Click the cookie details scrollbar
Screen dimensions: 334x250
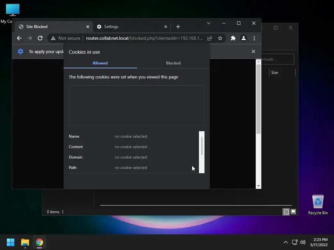tap(202, 152)
